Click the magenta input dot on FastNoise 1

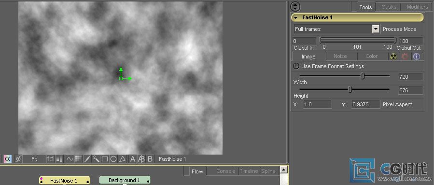(41, 179)
